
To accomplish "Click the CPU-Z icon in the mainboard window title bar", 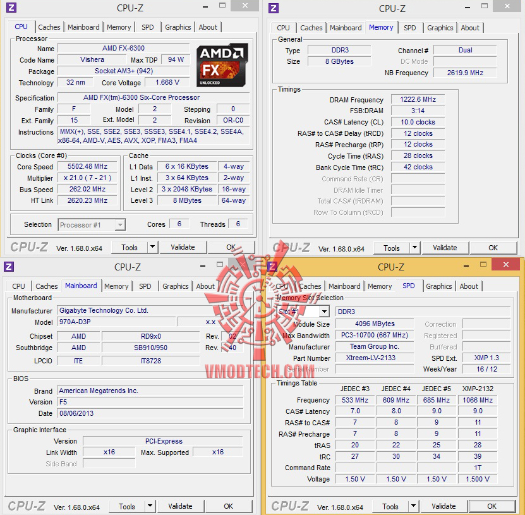I will [x=9, y=267].
